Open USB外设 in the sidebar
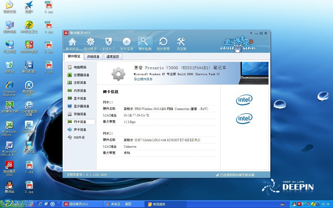 [x=79, y=138]
